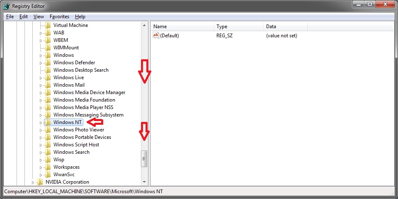398x199 pixels.
Task: Select the Workspaces key label
Action: point(66,167)
